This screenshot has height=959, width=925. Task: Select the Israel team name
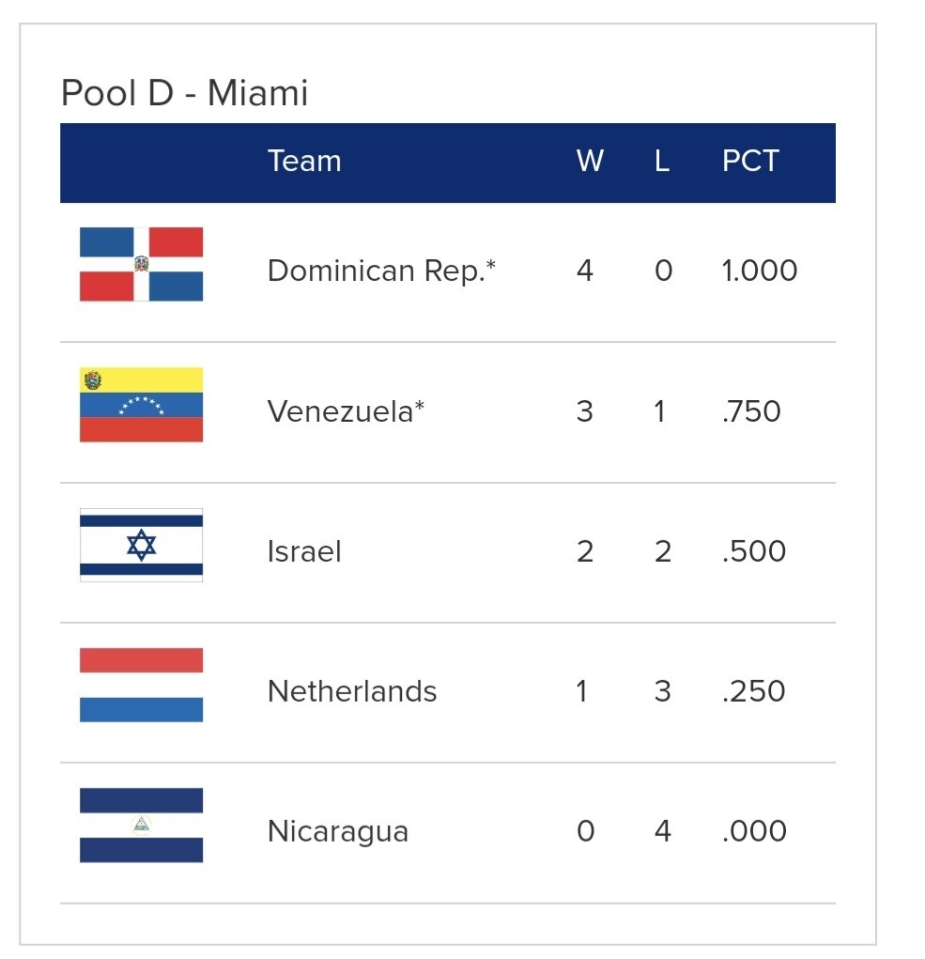[304, 551]
